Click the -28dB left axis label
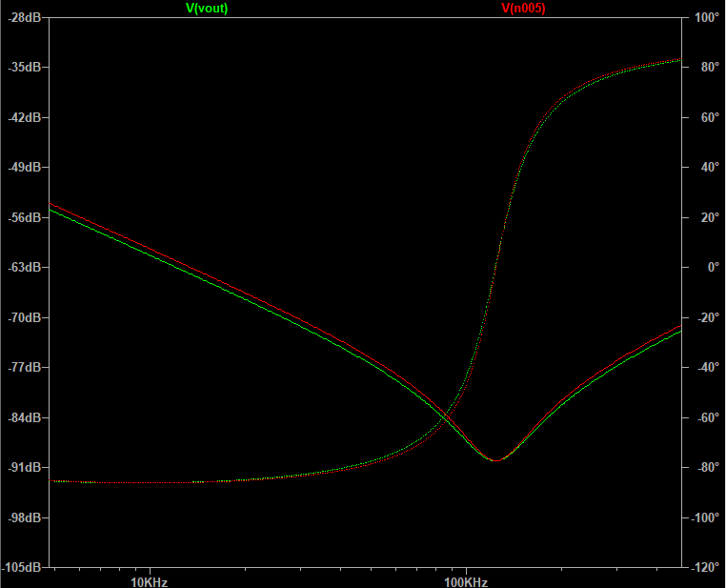Screen dimensions: 726x588 pyautogui.click(x=25, y=17)
